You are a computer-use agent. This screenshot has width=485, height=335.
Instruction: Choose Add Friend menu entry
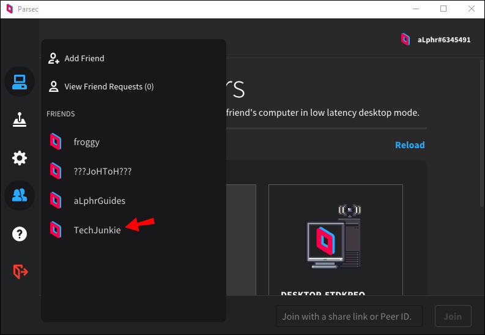coord(84,58)
